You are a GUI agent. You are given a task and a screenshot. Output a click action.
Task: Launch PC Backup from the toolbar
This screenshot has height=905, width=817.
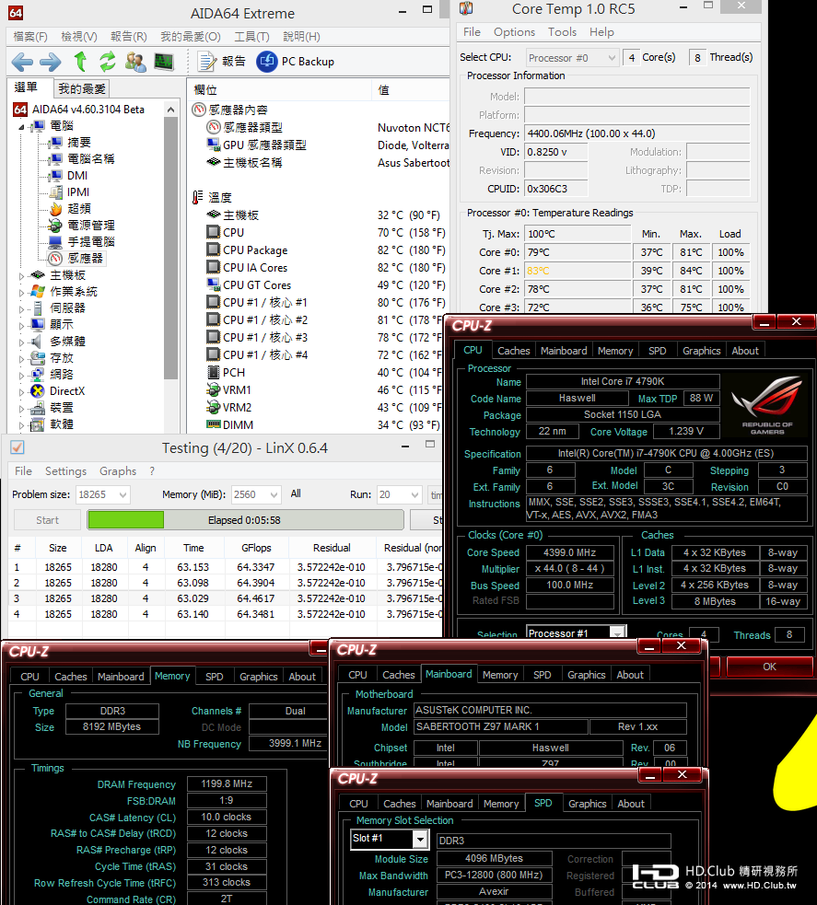(x=295, y=62)
